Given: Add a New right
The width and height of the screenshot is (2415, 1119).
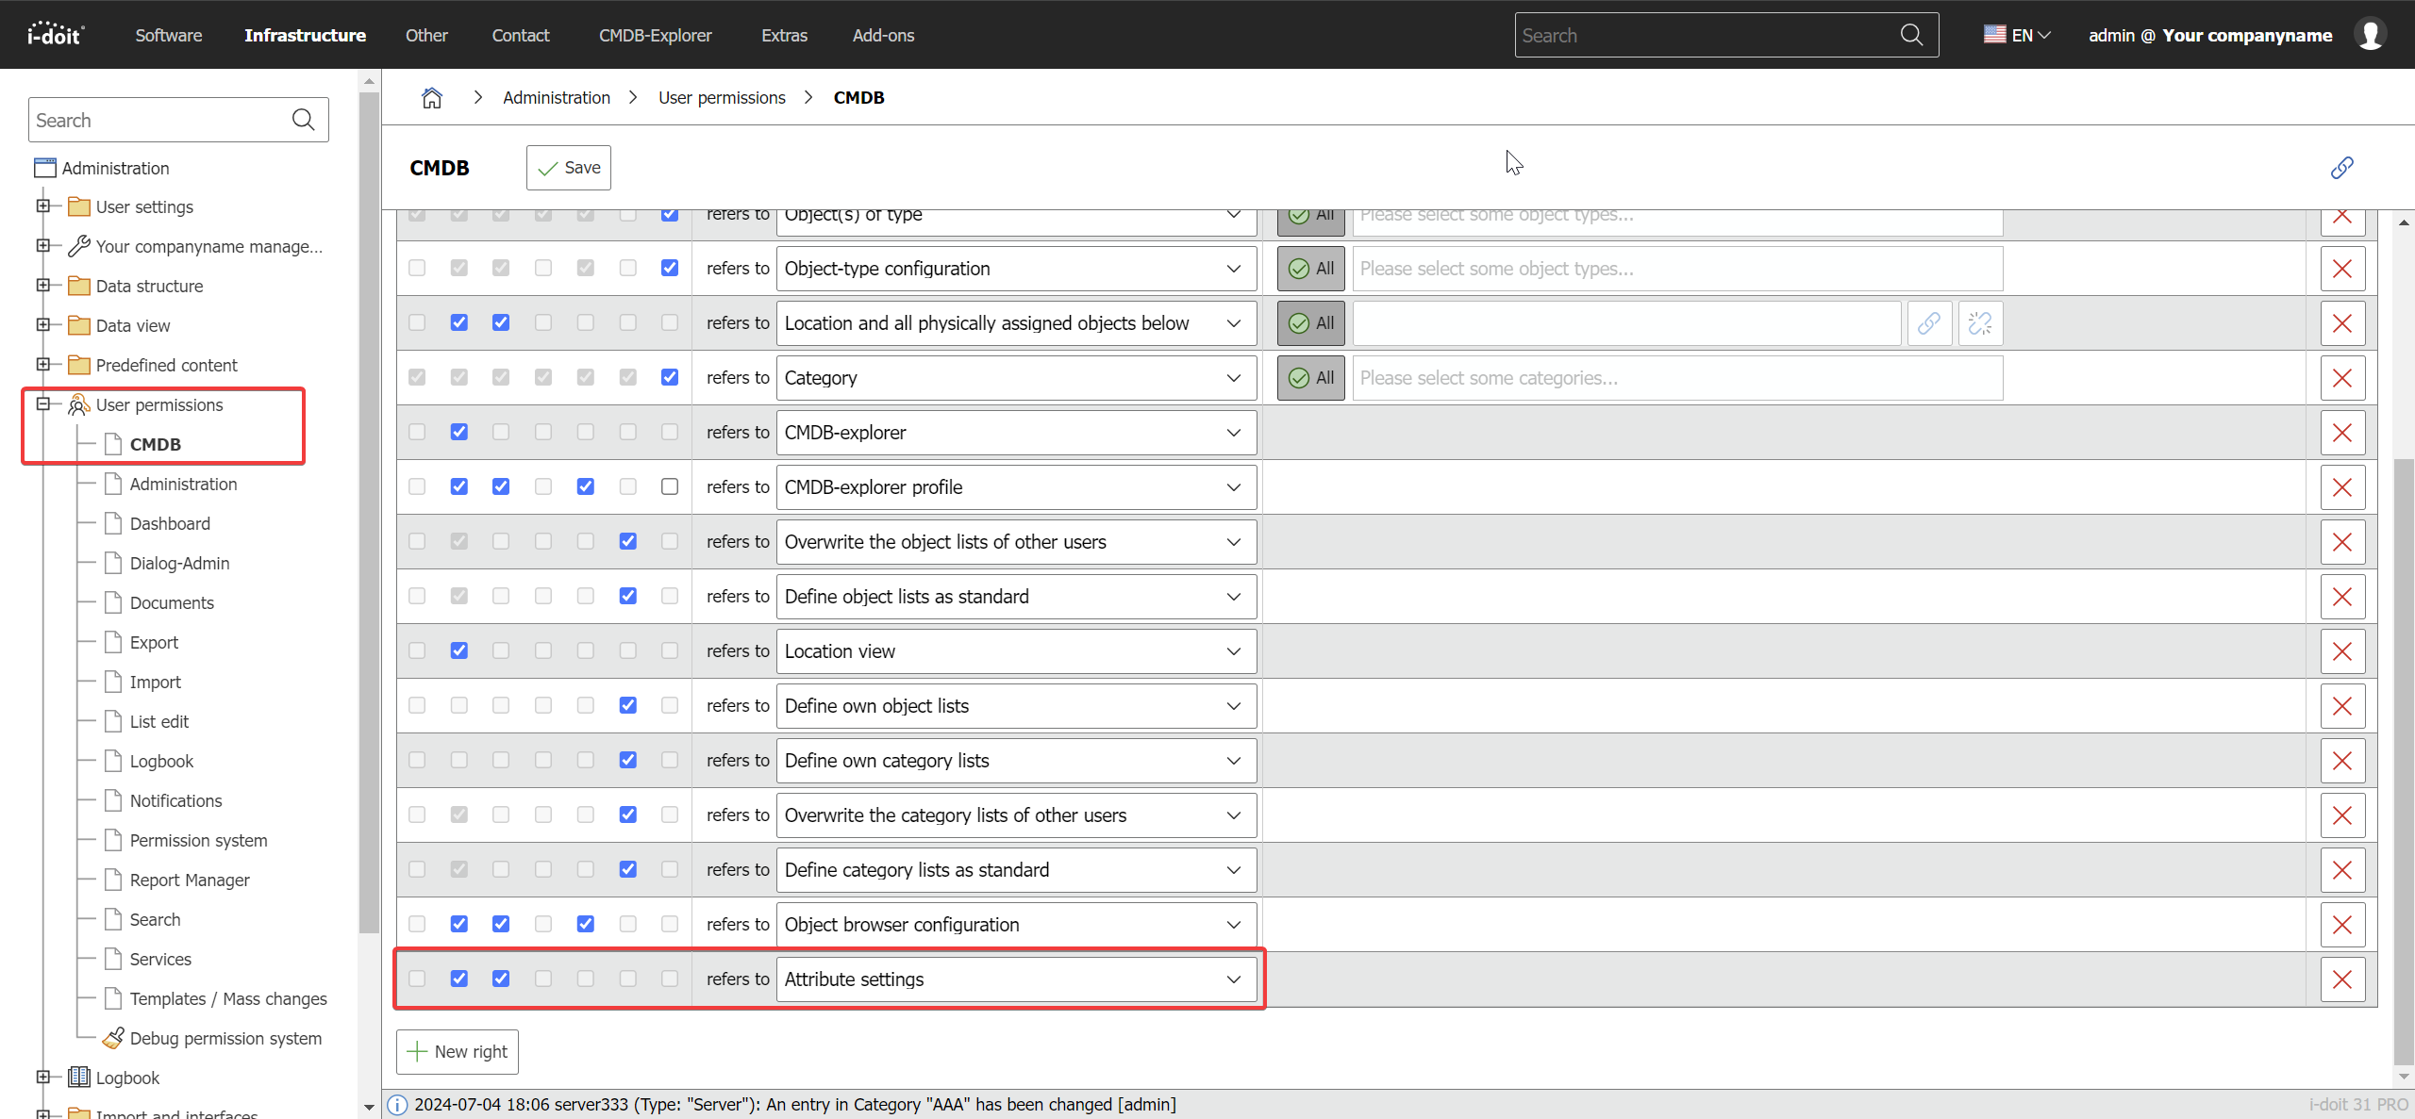Looking at the screenshot, I should (x=458, y=1051).
